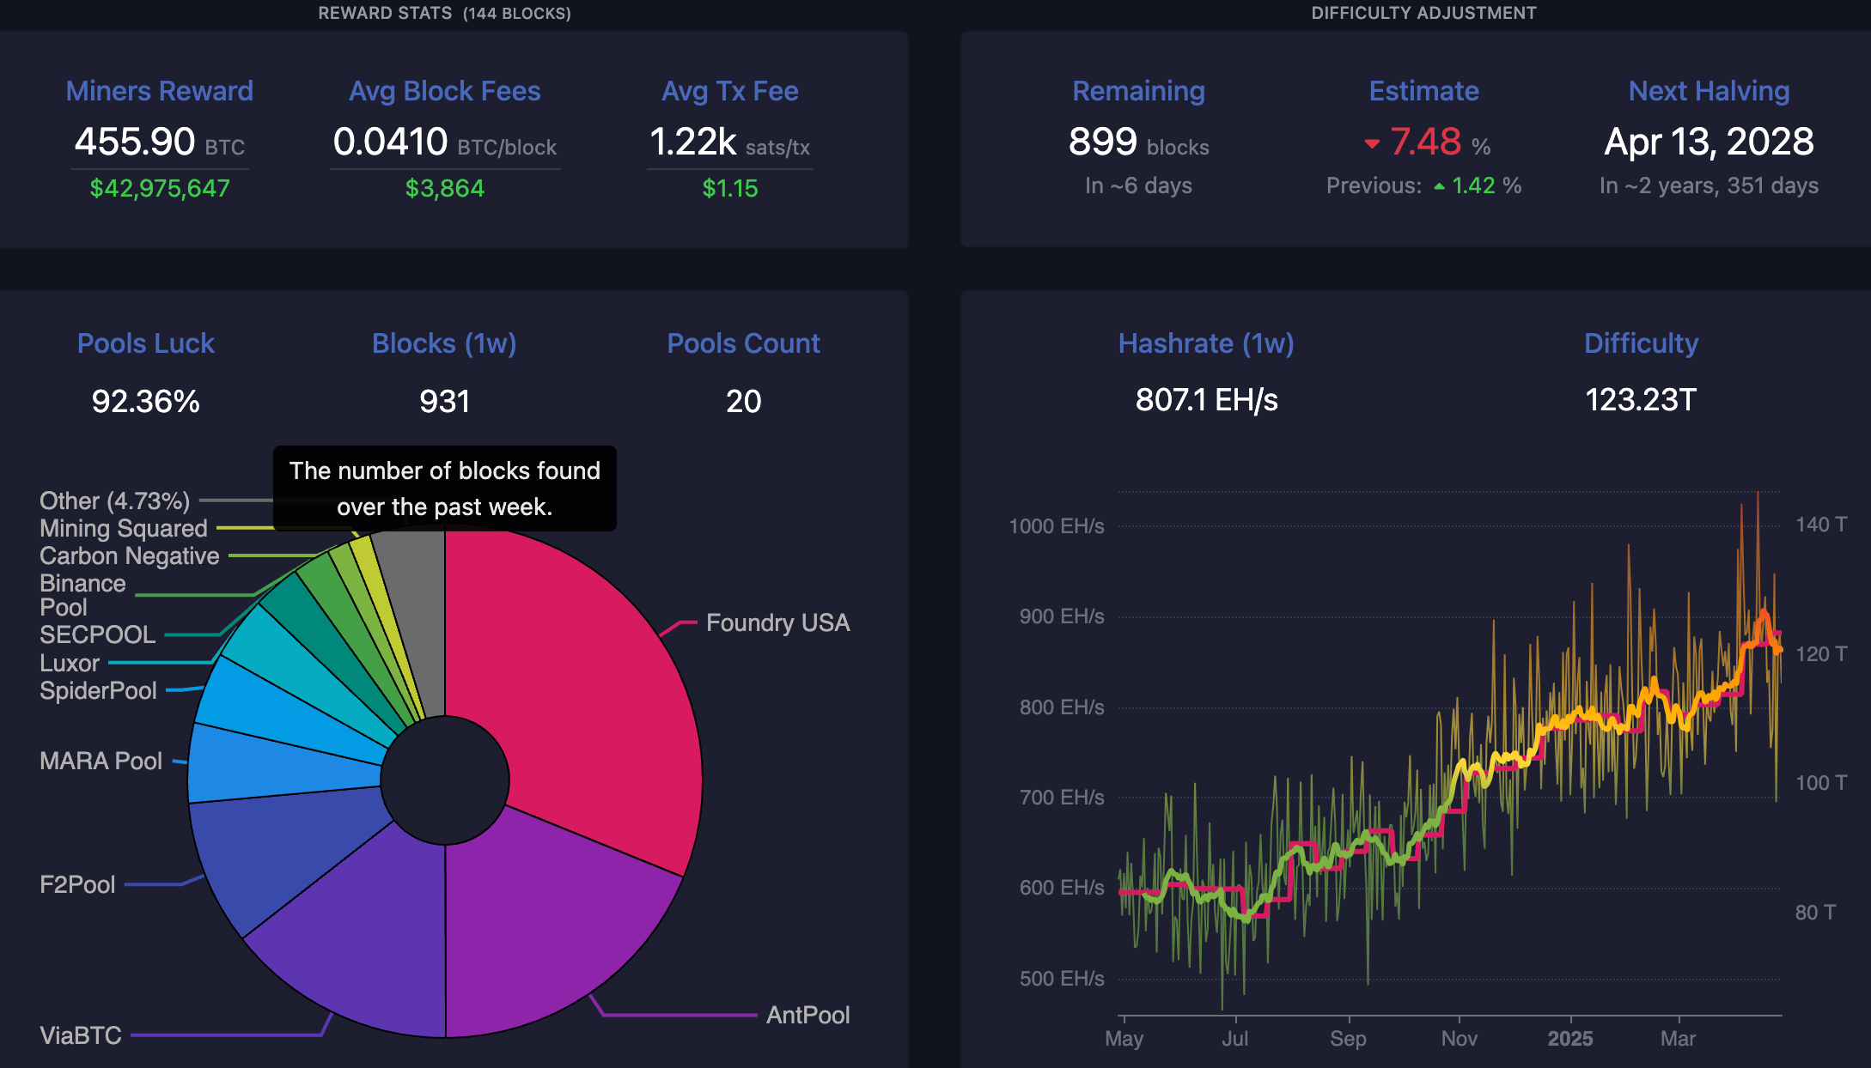Image resolution: width=1871 pixels, height=1068 pixels.
Task: Select the Luxor pool label
Action: (x=70, y=664)
